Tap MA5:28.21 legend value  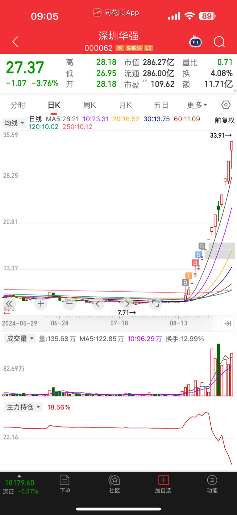(x=62, y=119)
